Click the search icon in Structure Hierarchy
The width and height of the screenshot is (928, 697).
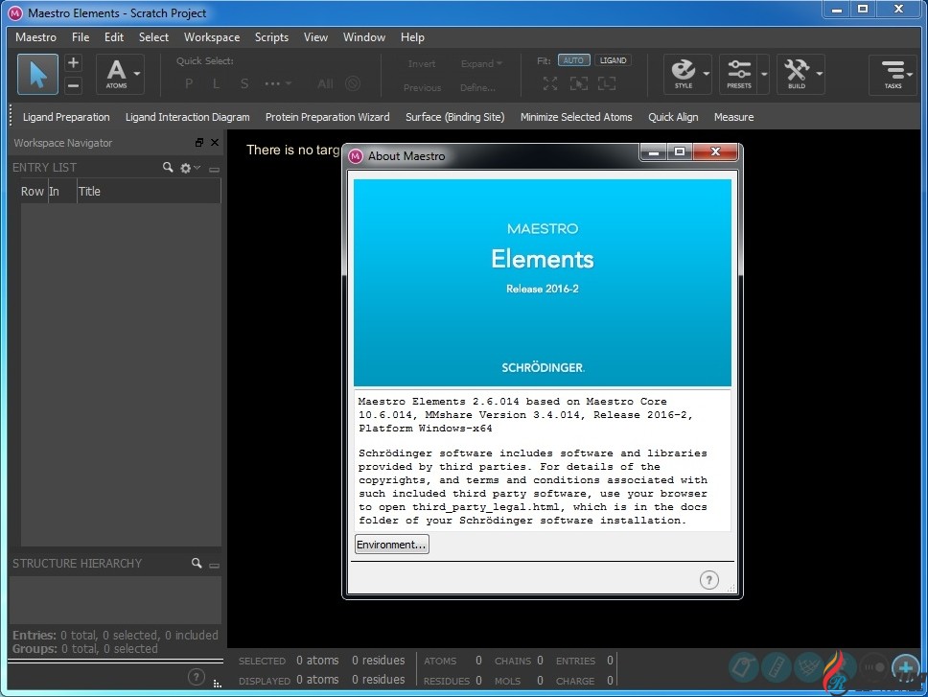[197, 564]
